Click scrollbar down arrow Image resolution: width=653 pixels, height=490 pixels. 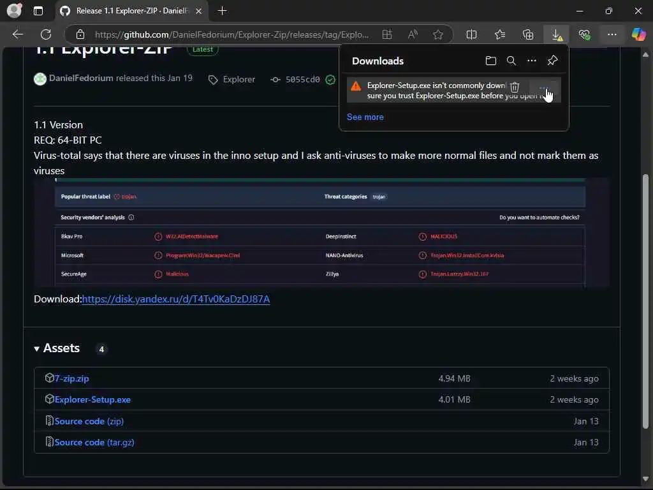click(645, 479)
